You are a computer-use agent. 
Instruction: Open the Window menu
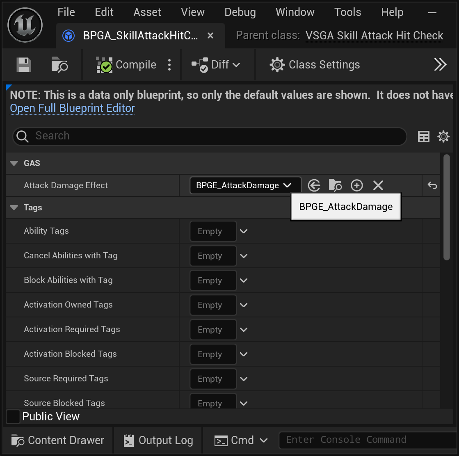tap(295, 12)
